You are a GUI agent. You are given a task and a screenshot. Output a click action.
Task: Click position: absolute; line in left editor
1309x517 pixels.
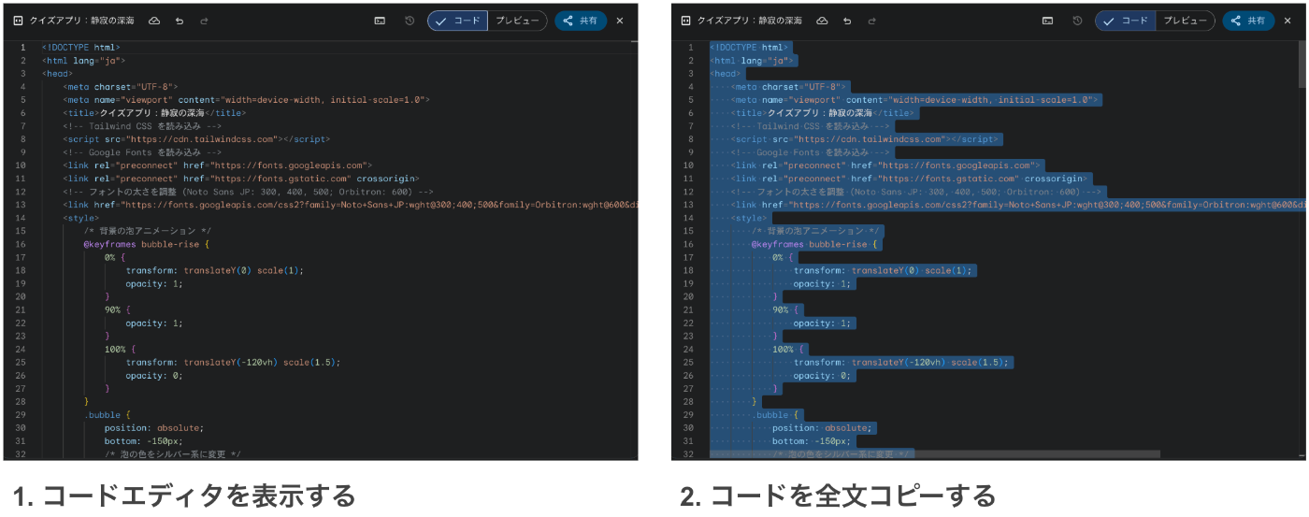(153, 427)
